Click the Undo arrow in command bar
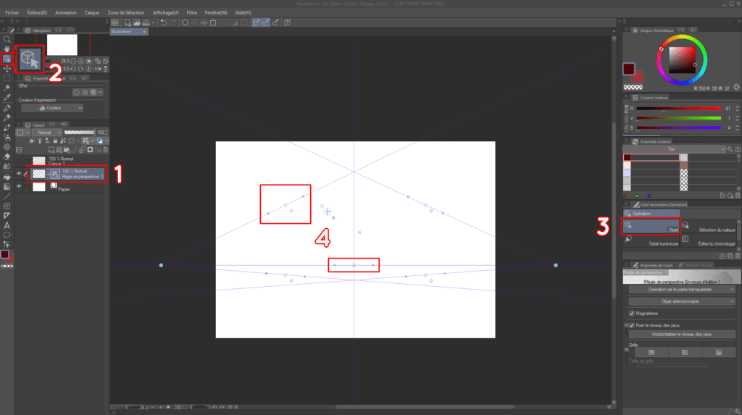The width and height of the screenshot is (742, 415). (x=163, y=22)
